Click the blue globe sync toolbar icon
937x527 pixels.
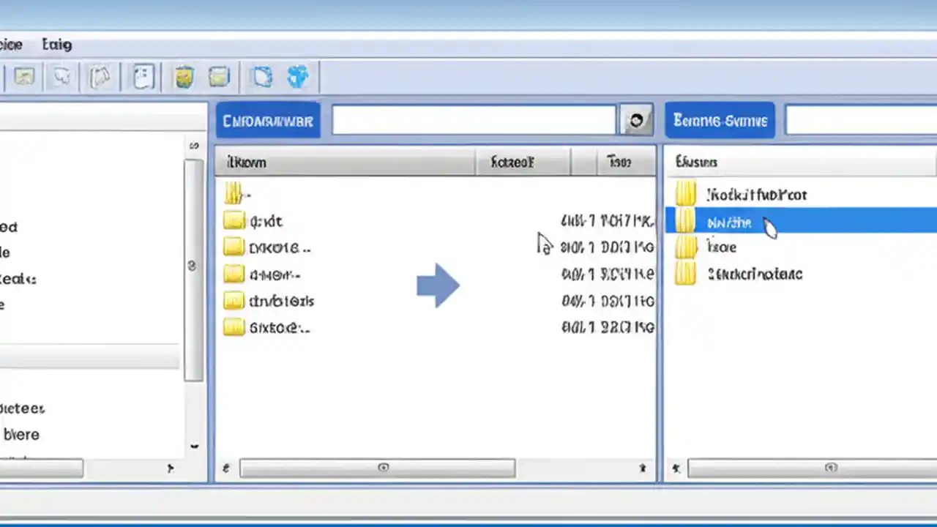(x=297, y=77)
